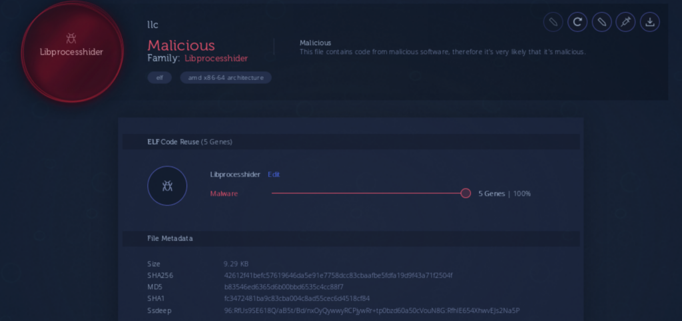
Task: Click the '5 Genes | 100%' value
Action: click(x=505, y=194)
